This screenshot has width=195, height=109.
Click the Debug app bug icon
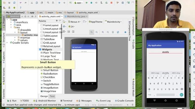91,3
